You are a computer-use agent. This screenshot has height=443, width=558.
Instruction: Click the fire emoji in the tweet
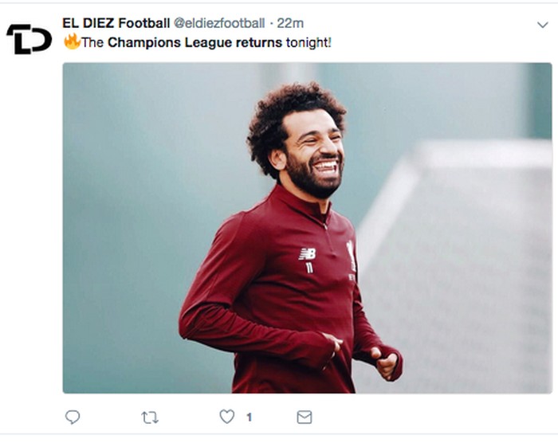72,41
